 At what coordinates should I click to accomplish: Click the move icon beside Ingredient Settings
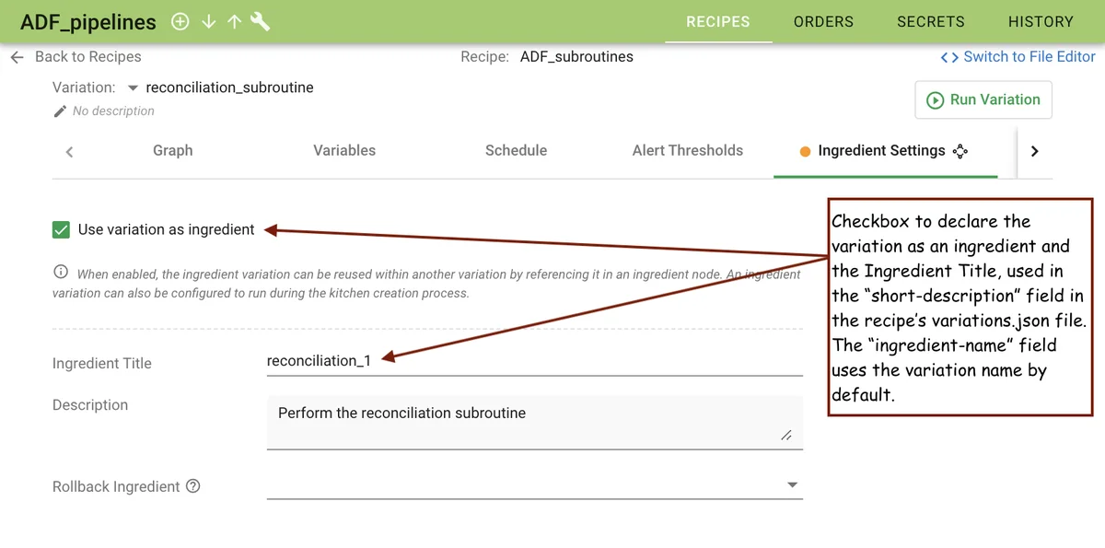pyautogui.click(x=960, y=151)
